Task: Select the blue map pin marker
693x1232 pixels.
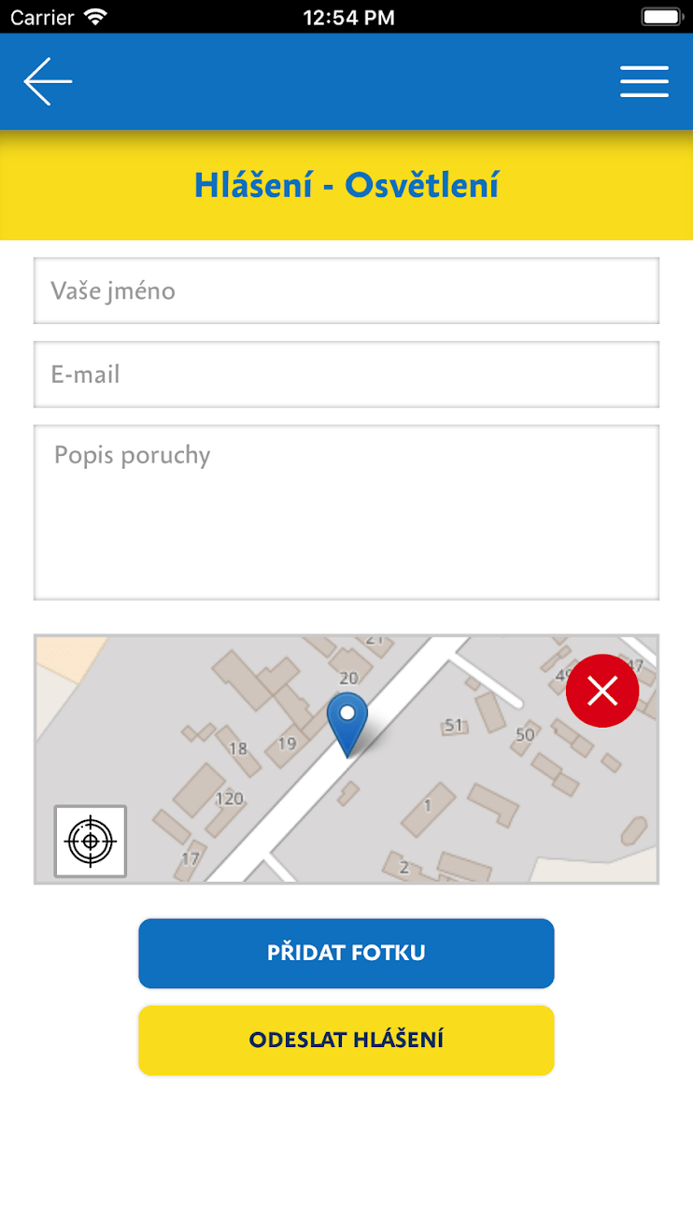Action: (x=347, y=725)
